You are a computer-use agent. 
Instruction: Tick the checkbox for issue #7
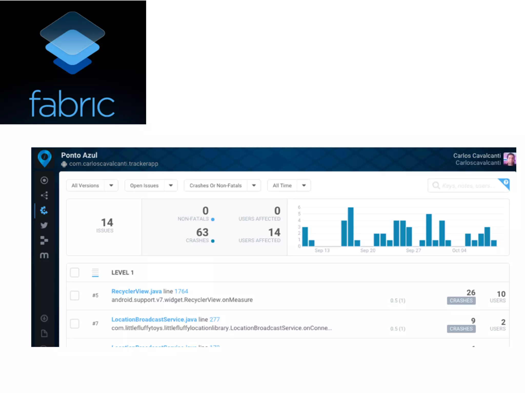click(x=75, y=324)
